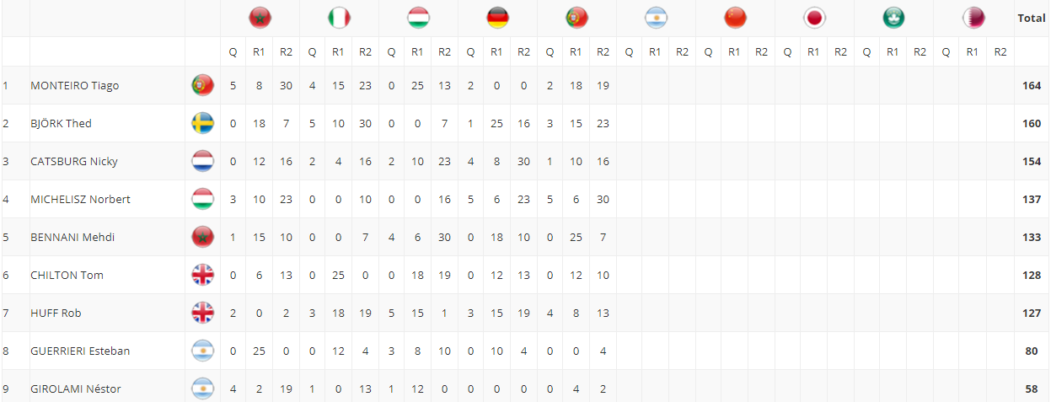Open MICHELISZ Norbert driver entry

point(80,199)
